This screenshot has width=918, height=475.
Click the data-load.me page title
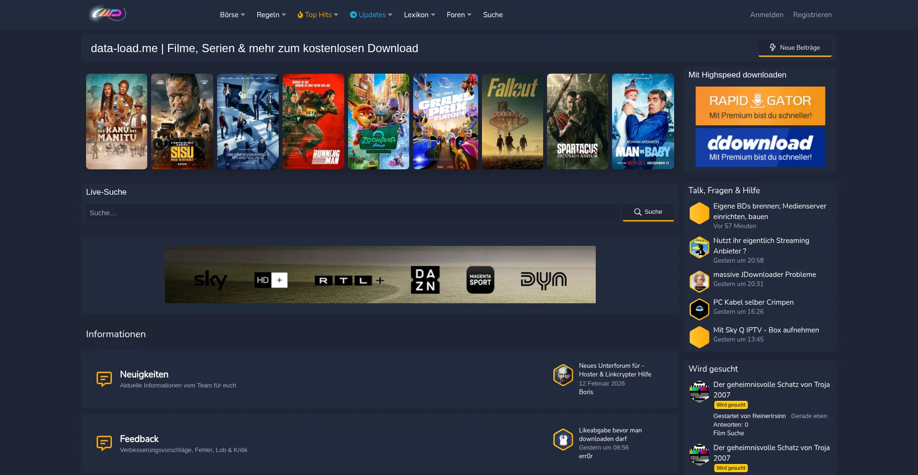point(254,48)
